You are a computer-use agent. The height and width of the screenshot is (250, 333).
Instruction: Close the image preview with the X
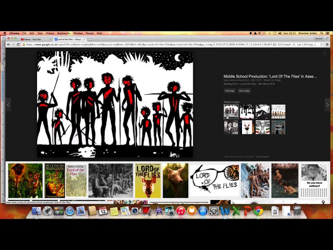[325, 53]
